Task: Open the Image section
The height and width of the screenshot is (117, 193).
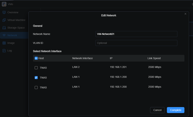Action: point(11,43)
